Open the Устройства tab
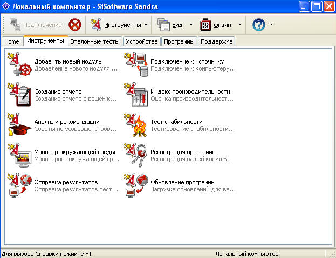This screenshot has height=258, width=336. 142,41
